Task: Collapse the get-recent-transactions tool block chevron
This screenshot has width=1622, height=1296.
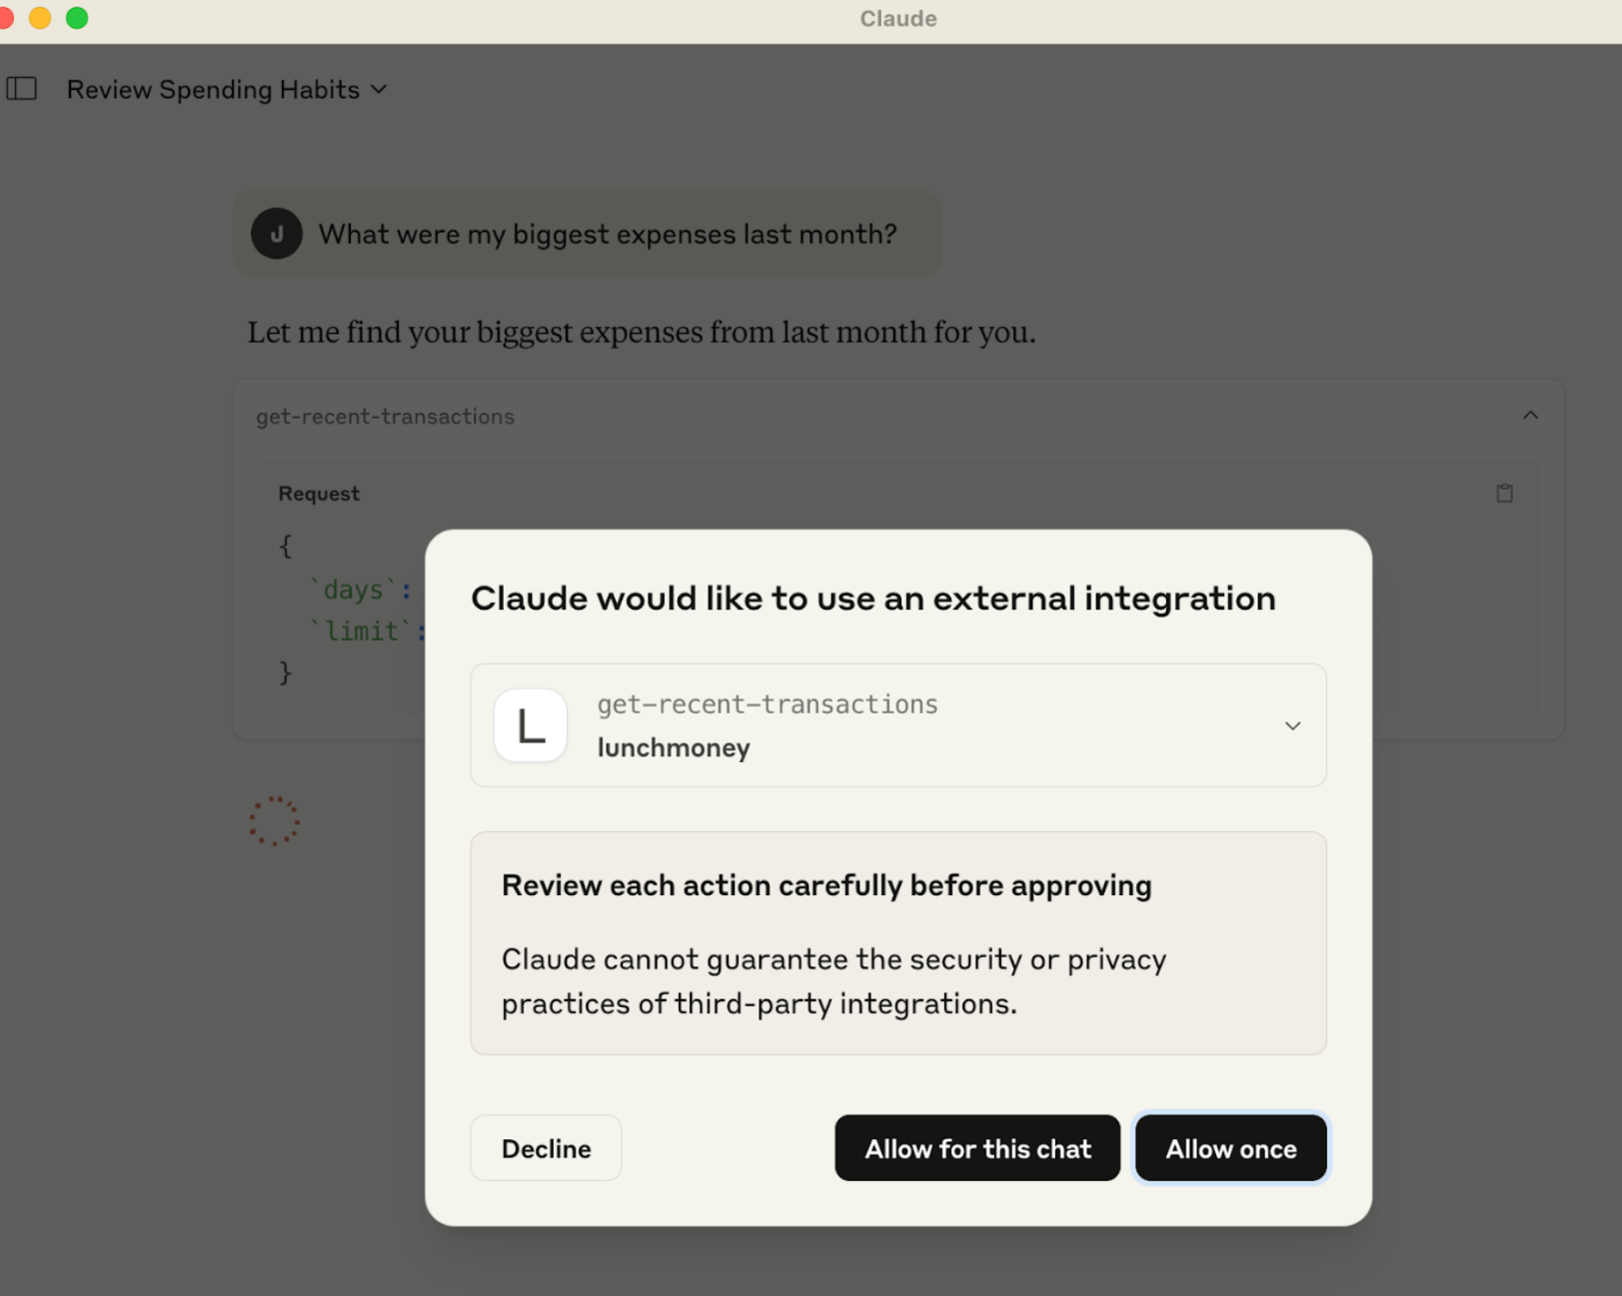Action: pyautogui.click(x=1530, y=416)
